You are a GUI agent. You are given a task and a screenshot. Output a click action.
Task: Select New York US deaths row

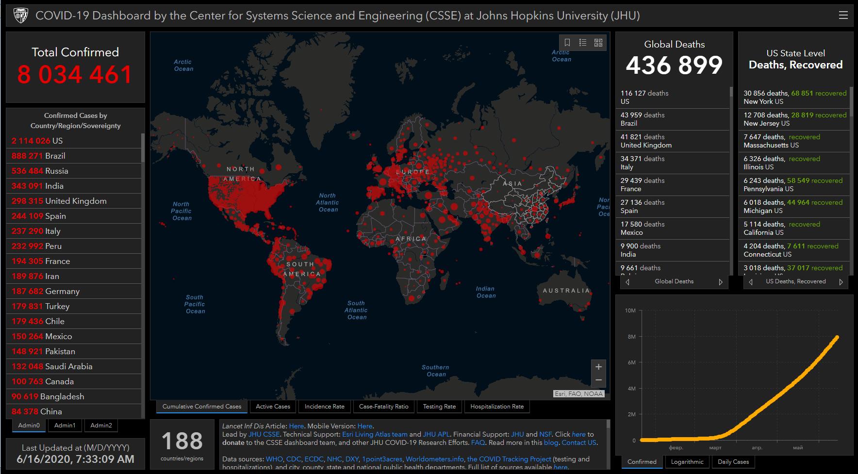pos(795,98)
